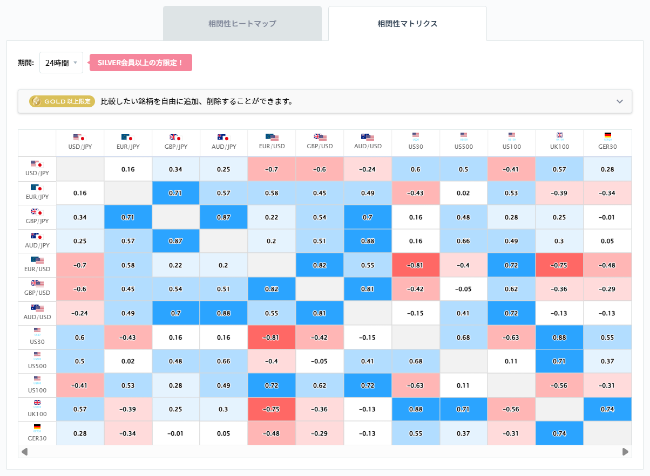
Task: Click the left scroll arrow below the matrix
Action: [24, 452]
